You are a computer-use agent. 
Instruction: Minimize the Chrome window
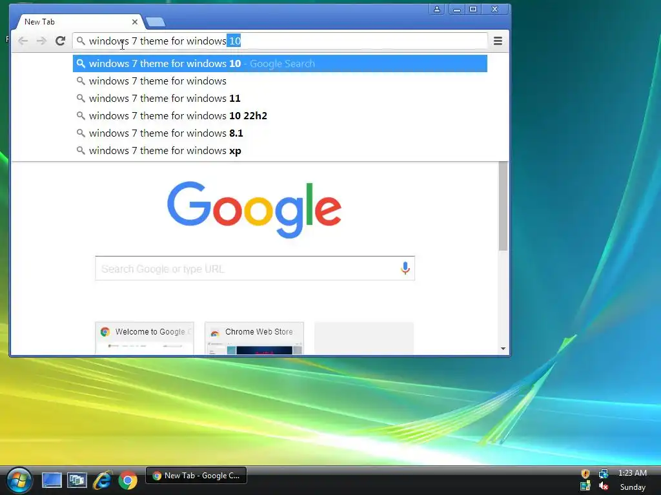[457, 9]
